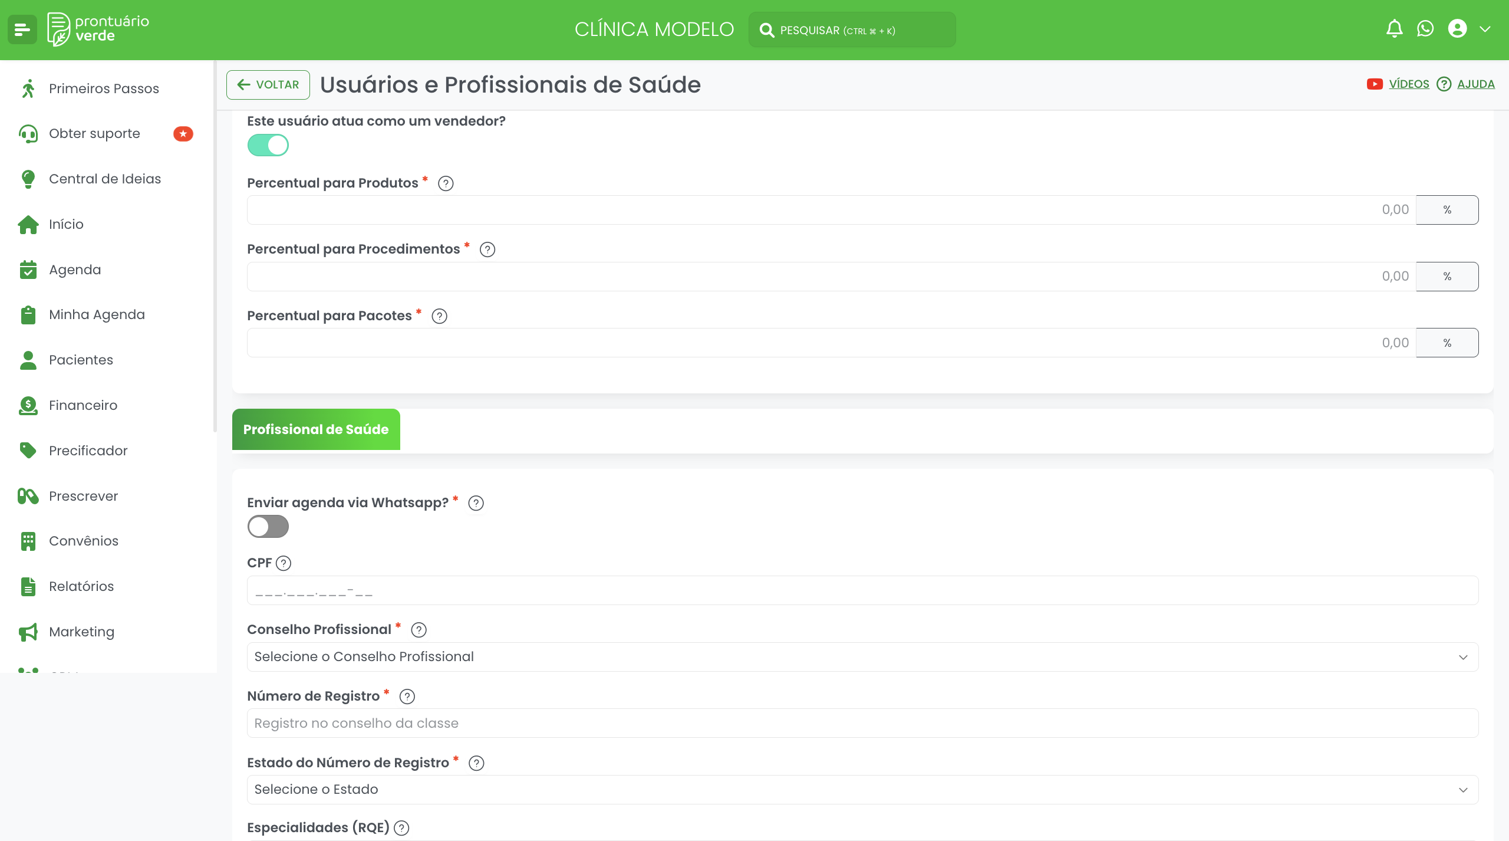Click the Percentual para Pacotes input
Image resolution: width=1509 pixels, height=841 pixels.
coord(831,343)
